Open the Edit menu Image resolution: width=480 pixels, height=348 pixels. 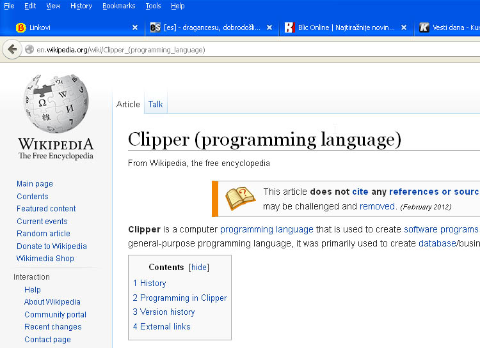[x=30, y=6]
